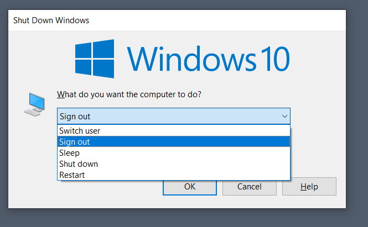This screenshot has width=368, height=227.
Task: Select Shut down from the list
Action: [x=174, y=163]
